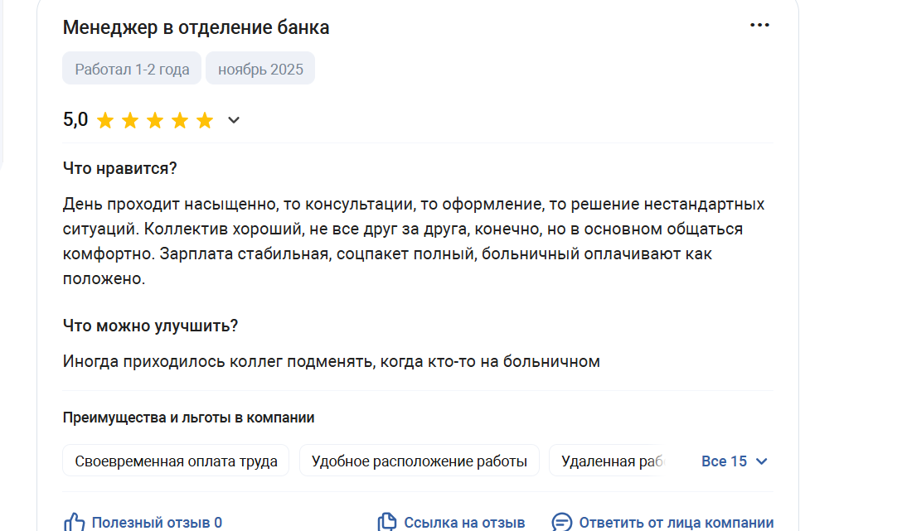Click the Работал 1-2 года tag
The image size is (902, 531).
point(132,69)
